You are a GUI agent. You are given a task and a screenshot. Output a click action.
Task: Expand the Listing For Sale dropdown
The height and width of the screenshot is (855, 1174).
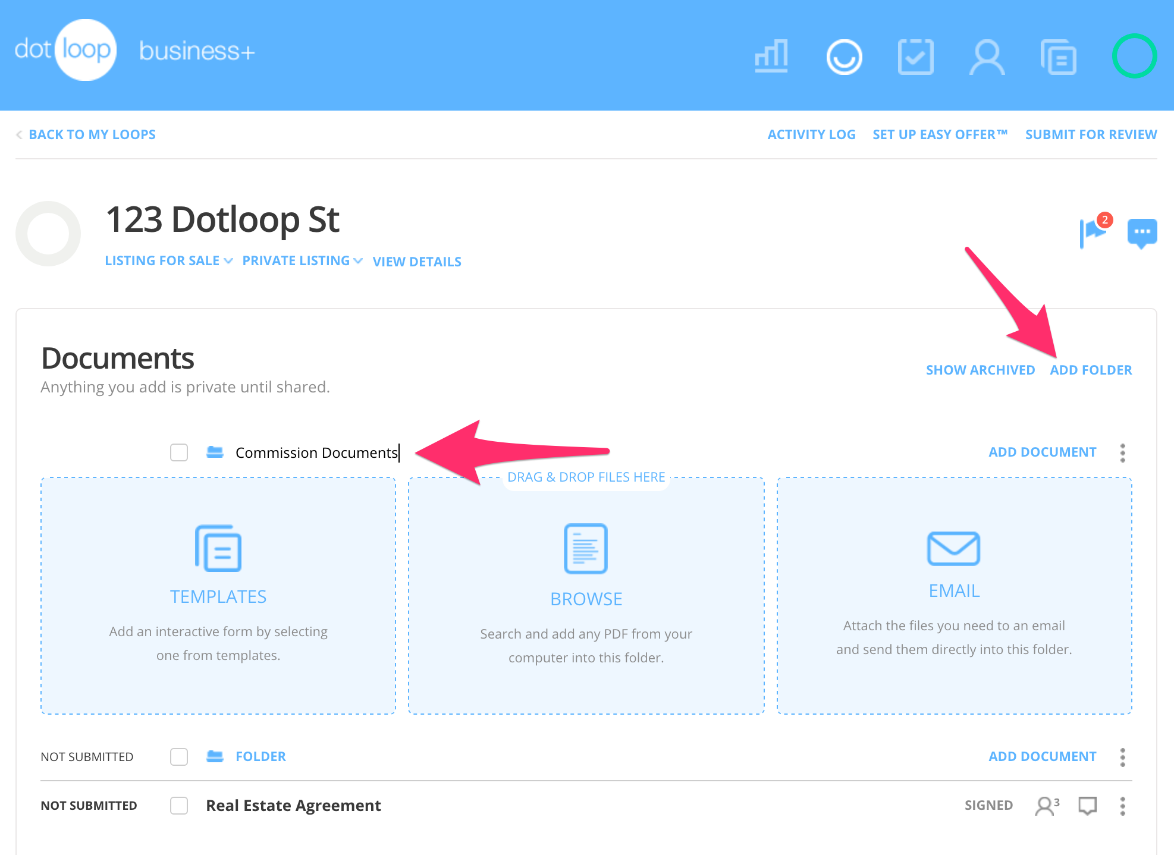[x=168, y=261]
